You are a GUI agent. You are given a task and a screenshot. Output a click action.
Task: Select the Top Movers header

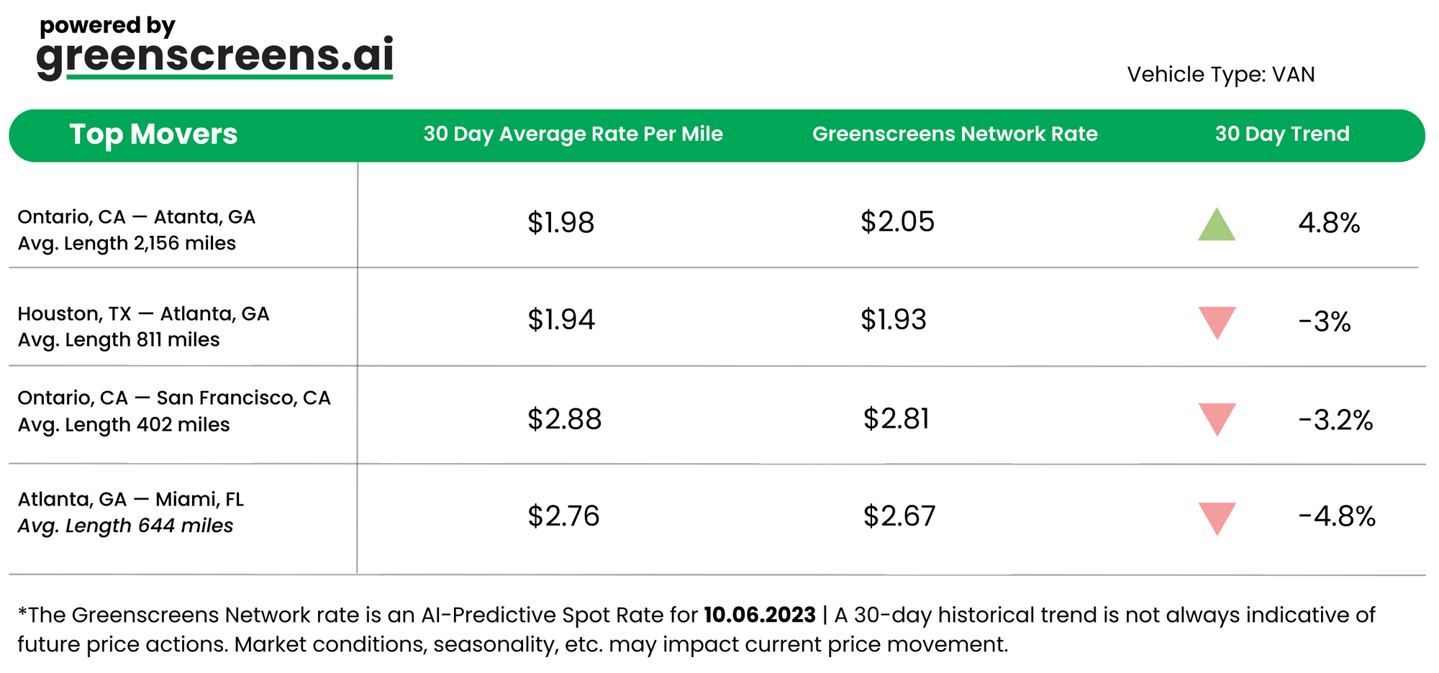(153, 134)
